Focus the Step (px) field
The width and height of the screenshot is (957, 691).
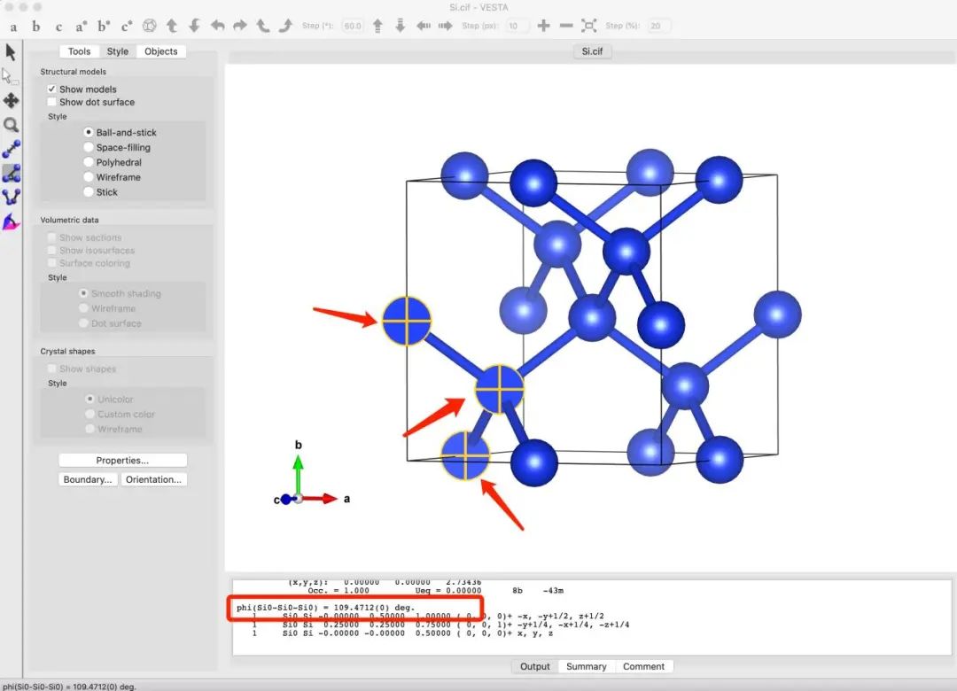517,26
